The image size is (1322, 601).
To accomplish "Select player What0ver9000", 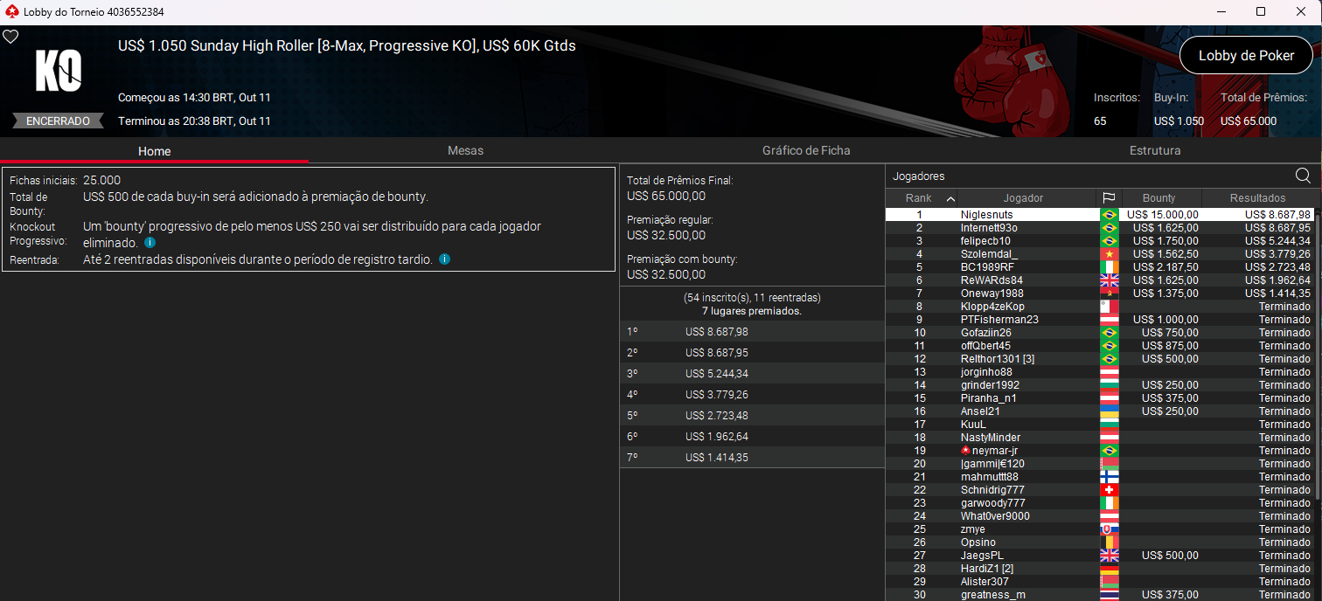I will tap(1099, 516).
